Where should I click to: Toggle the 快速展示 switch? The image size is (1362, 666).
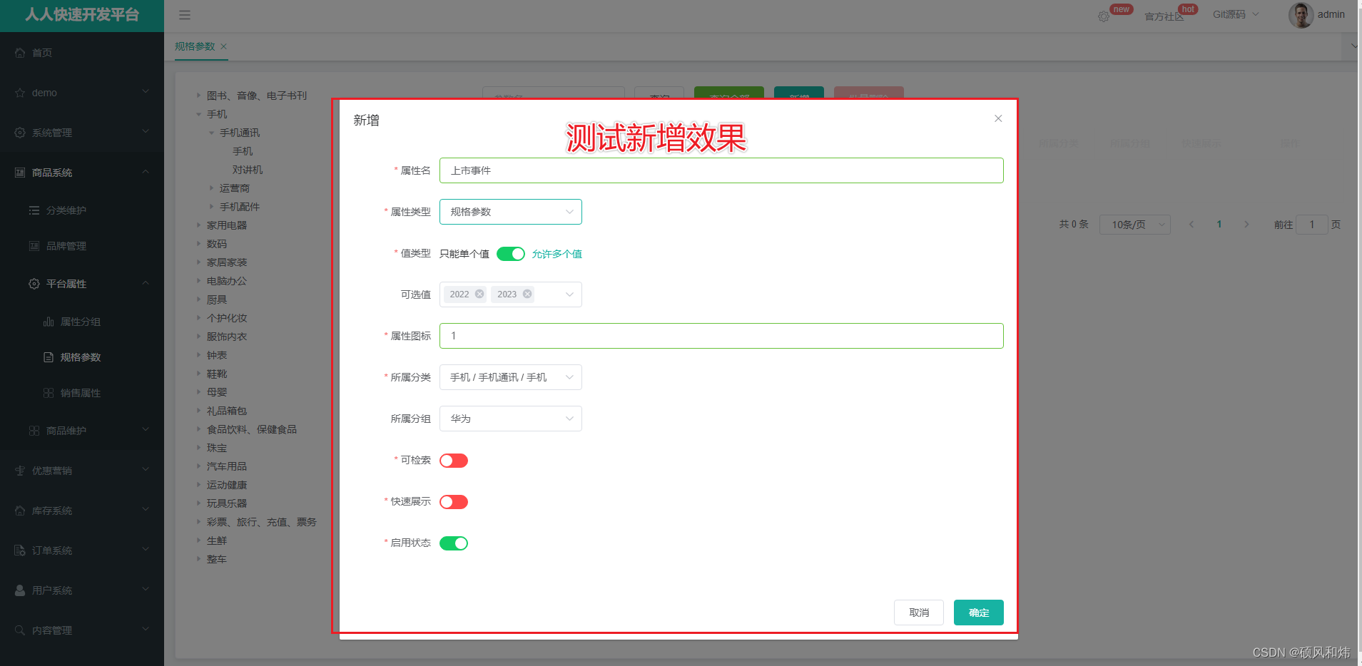tap(454, 502)
